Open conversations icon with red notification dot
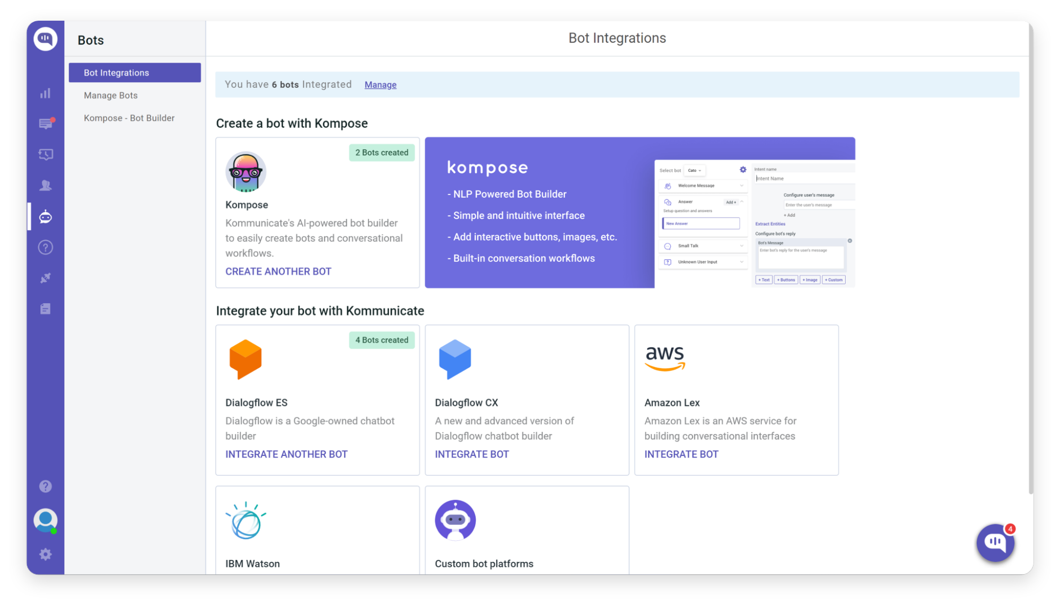This screenshot has height=607, width=1060. pos(46,124)
